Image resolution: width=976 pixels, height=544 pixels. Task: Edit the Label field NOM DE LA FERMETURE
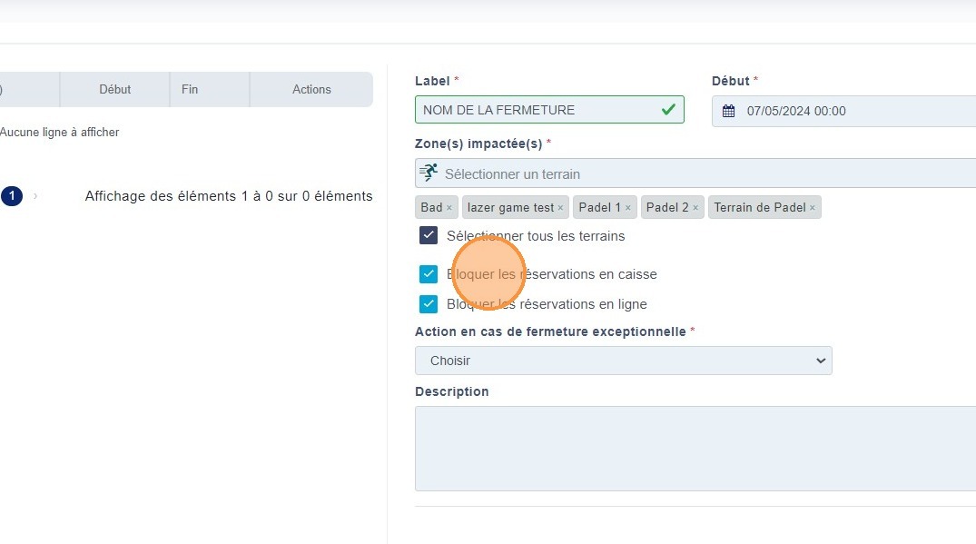[x=536, y=110]
